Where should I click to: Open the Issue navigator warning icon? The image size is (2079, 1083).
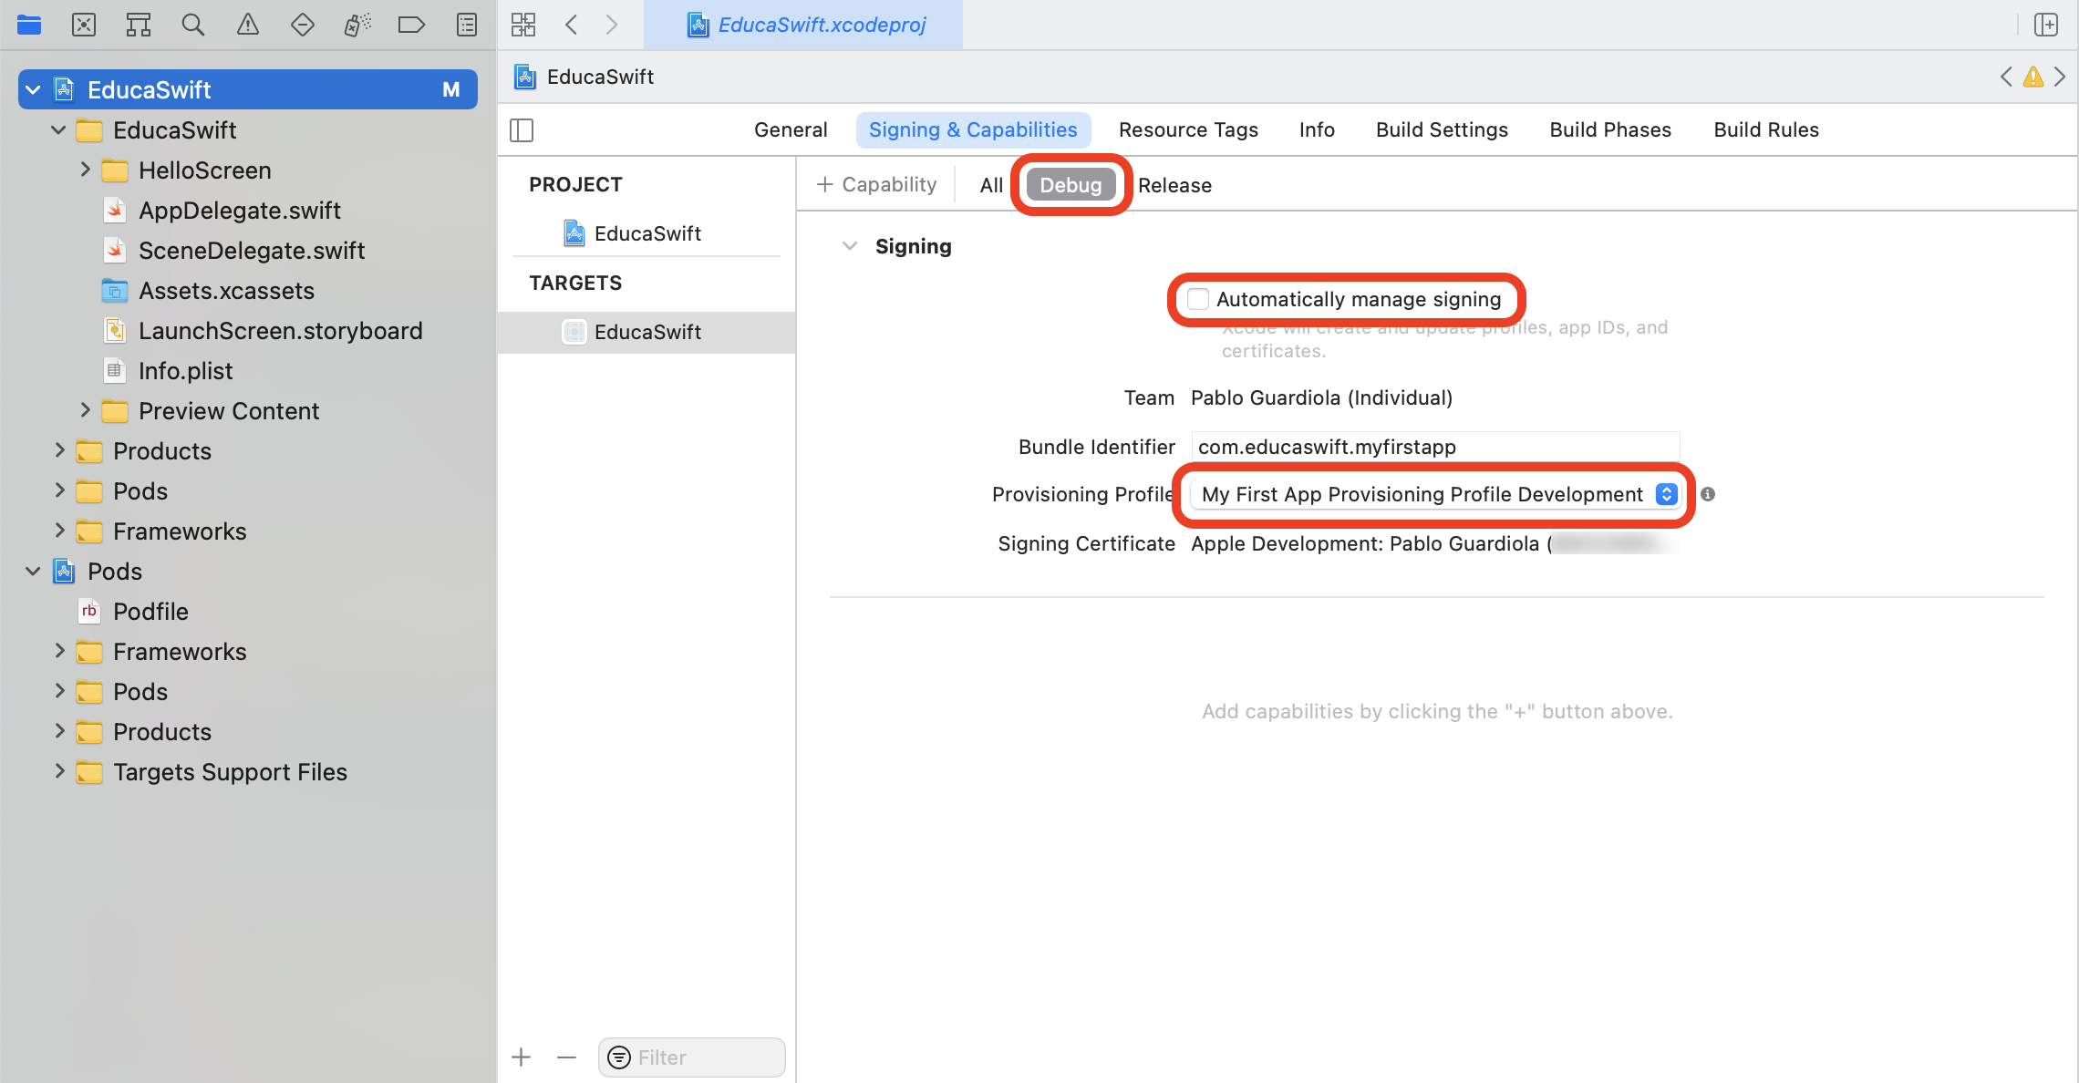click(248, 25)
